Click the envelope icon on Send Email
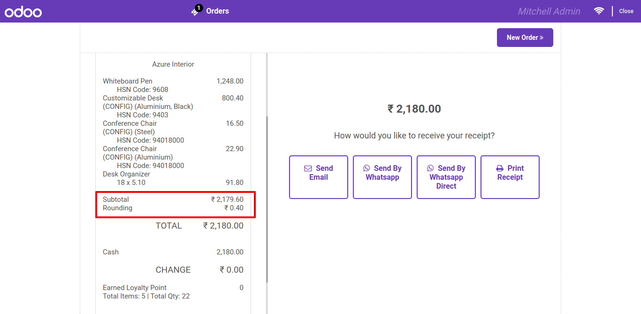This screenshot has width=641, height=314. pyautogui.click(x=308, y=168)
